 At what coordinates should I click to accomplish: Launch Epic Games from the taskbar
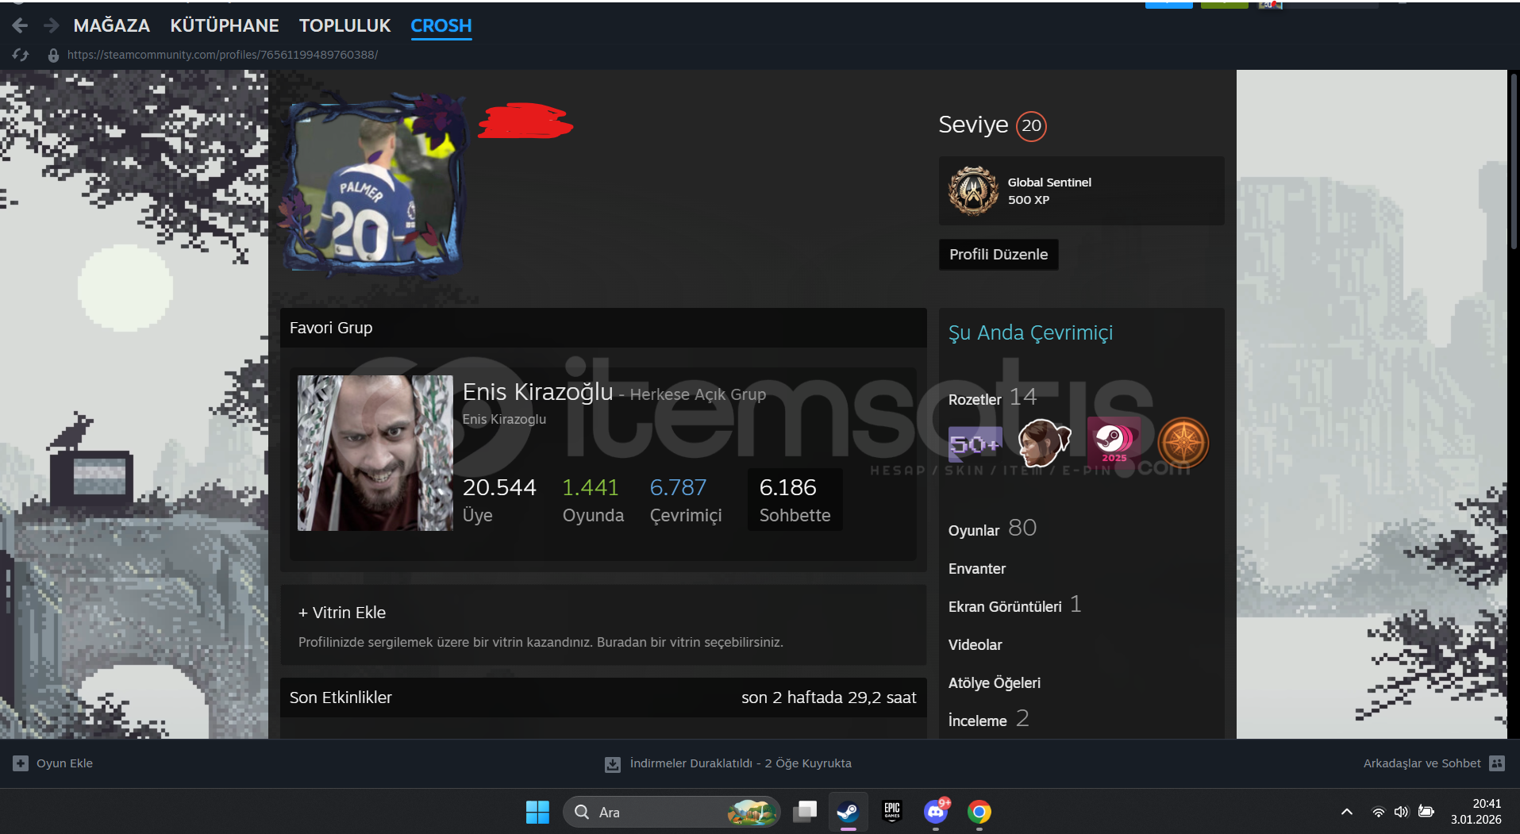pyautogui.click(x=892, y=812)
